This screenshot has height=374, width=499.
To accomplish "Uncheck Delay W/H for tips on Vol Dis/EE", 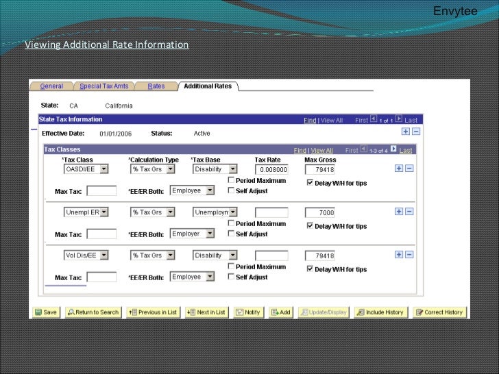I will point(310,269).
